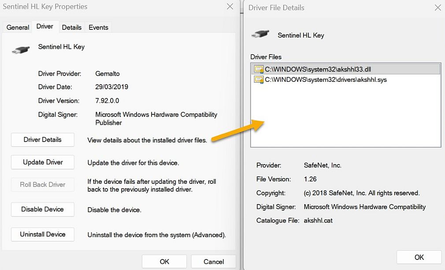Select the drivers\akshhl.sys file path entry
The image size is (445, 270).
[x=326, y=80]
